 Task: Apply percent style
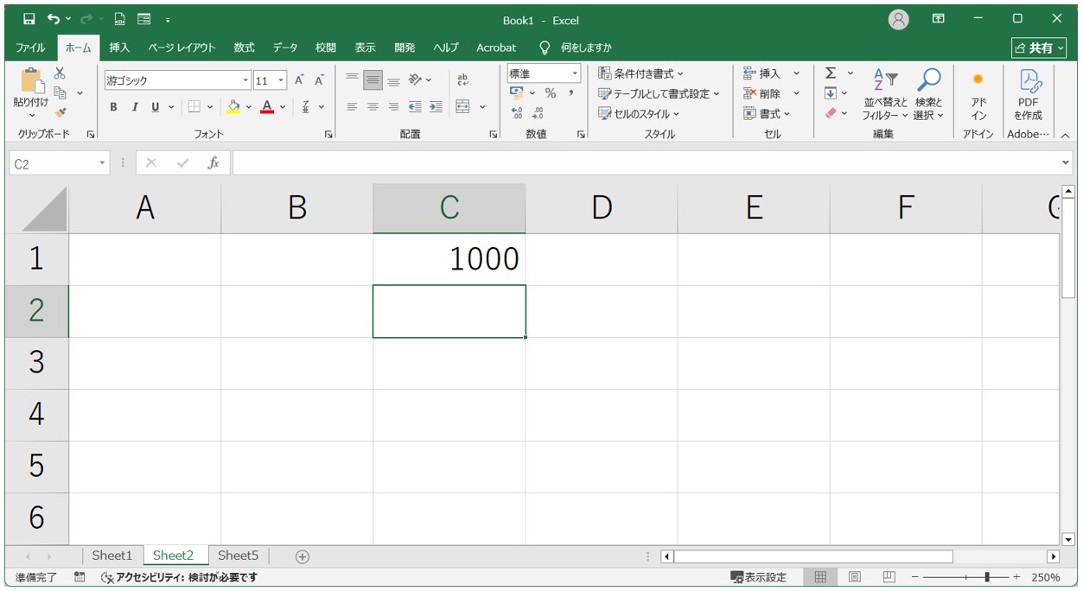point(551,93)
